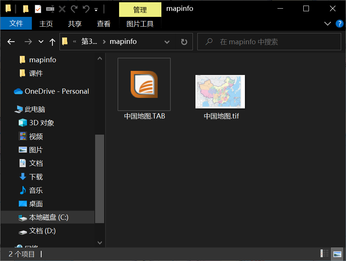Click the D: drive icon
Screen dimensions: 346x261
(23, 232)
